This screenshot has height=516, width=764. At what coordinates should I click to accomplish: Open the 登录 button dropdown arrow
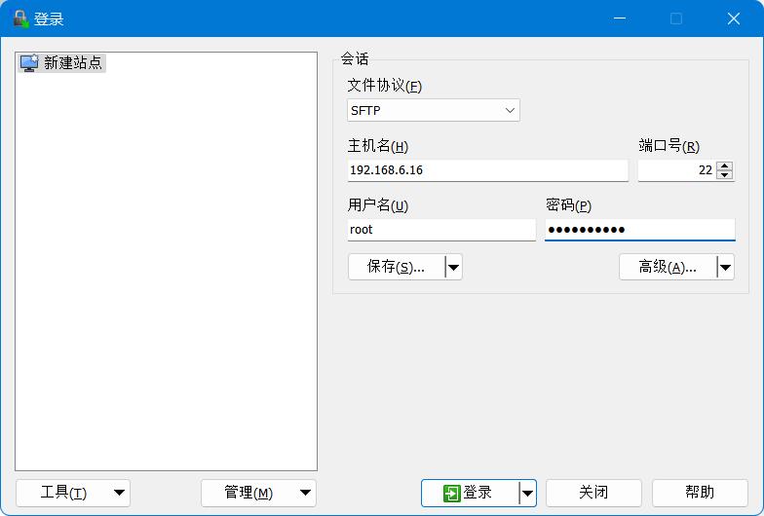[527, 494]
